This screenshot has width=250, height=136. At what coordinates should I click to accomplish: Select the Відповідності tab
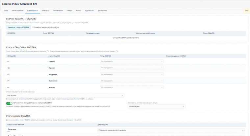click(33, 11)
